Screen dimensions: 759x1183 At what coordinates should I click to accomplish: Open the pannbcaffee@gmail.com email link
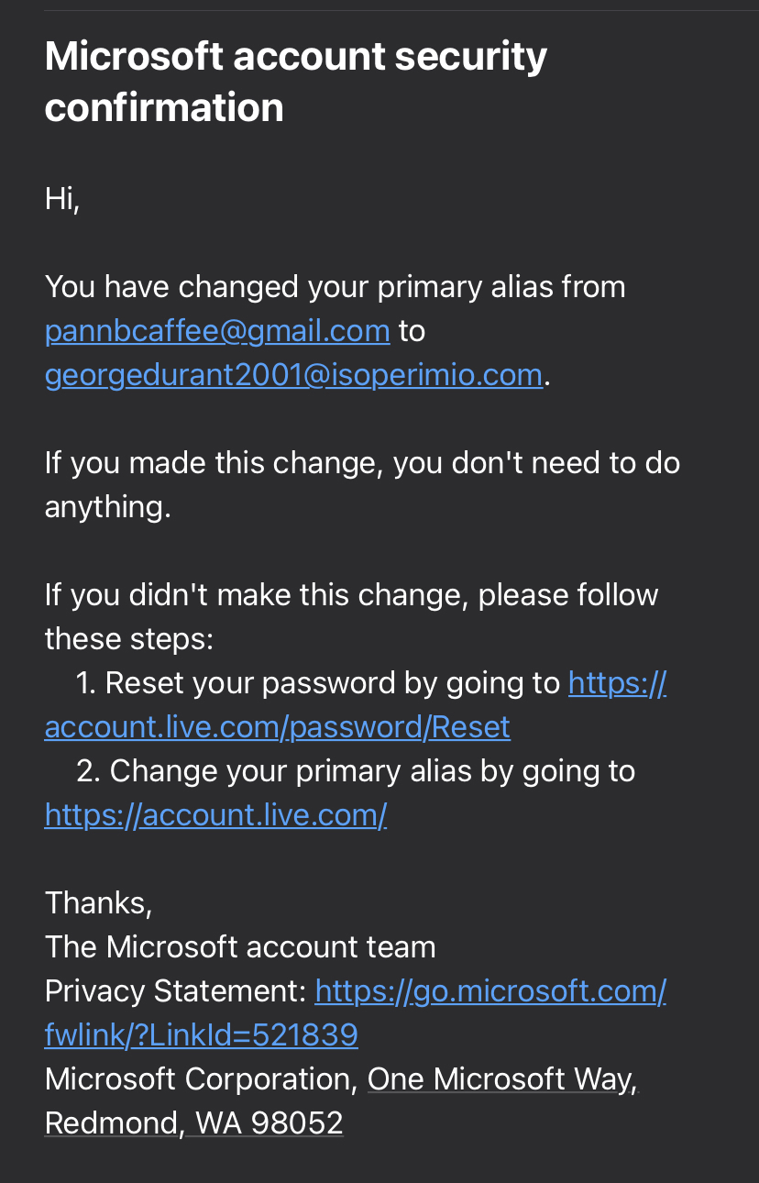click(217, 331)
